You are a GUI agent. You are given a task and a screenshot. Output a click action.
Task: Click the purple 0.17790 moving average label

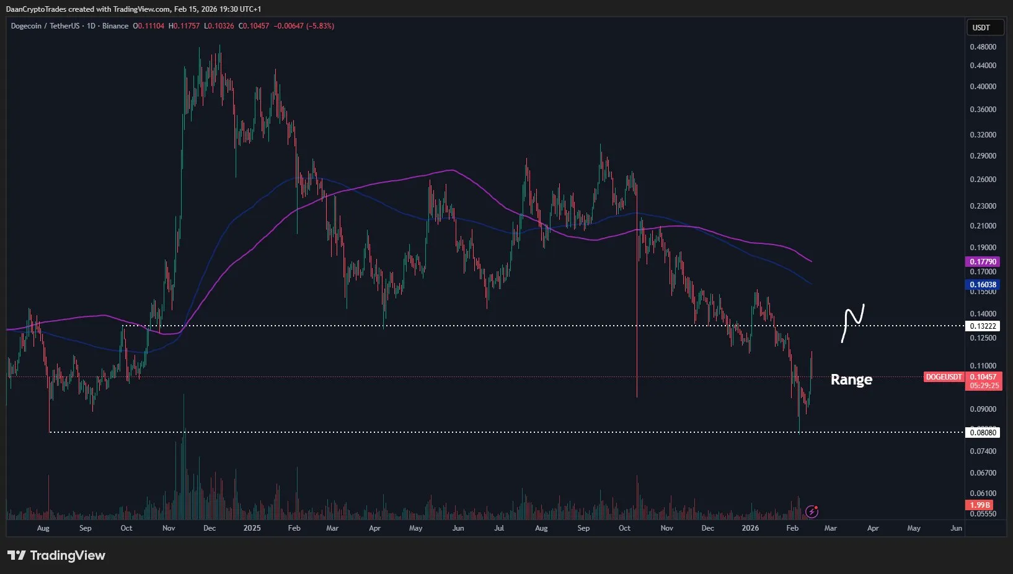[984, 262]
